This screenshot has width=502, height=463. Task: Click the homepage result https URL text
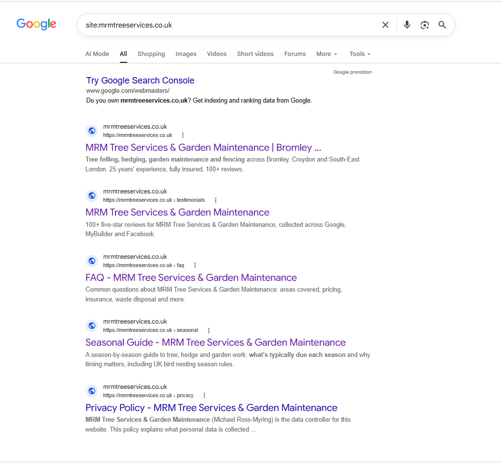(138, 135)
